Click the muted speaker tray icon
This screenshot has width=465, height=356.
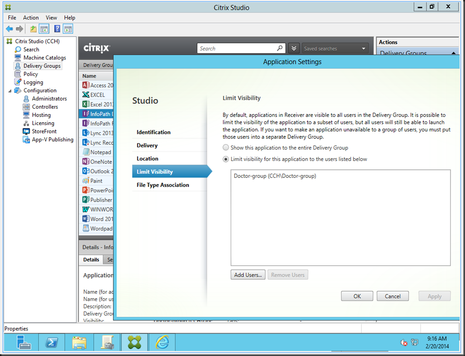404,343
